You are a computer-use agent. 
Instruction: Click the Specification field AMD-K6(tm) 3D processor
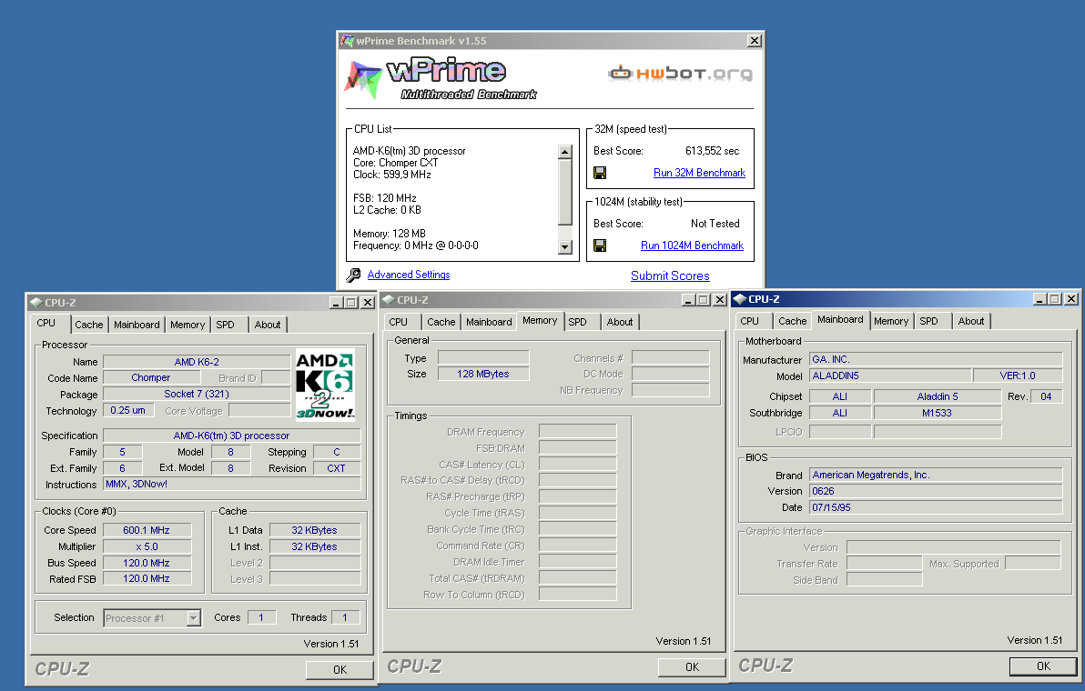click(232, 436)
